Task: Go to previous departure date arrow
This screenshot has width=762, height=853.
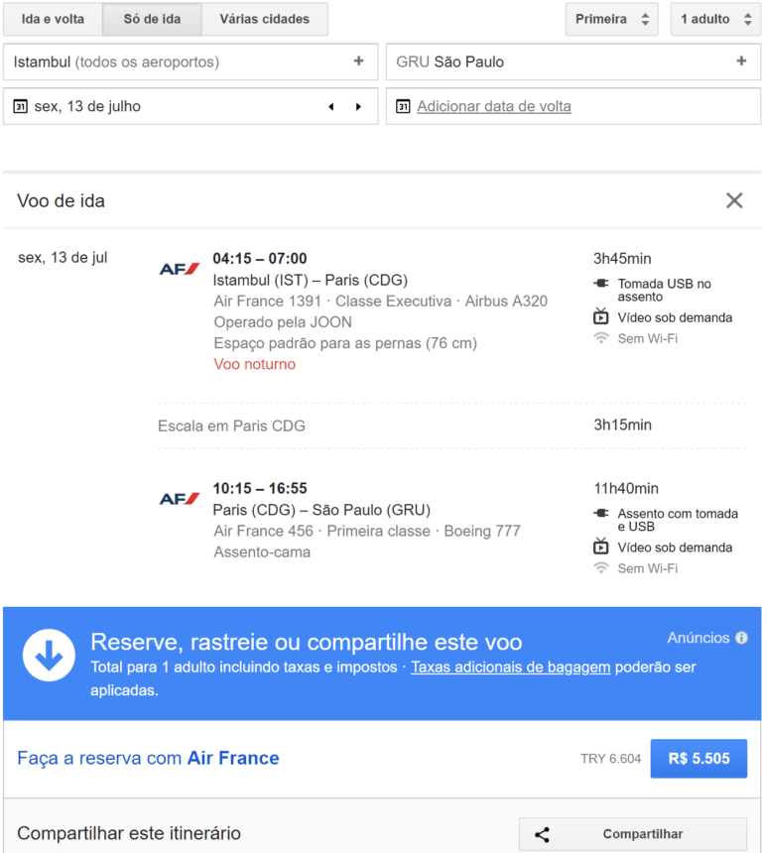Action: click(331, 107)
